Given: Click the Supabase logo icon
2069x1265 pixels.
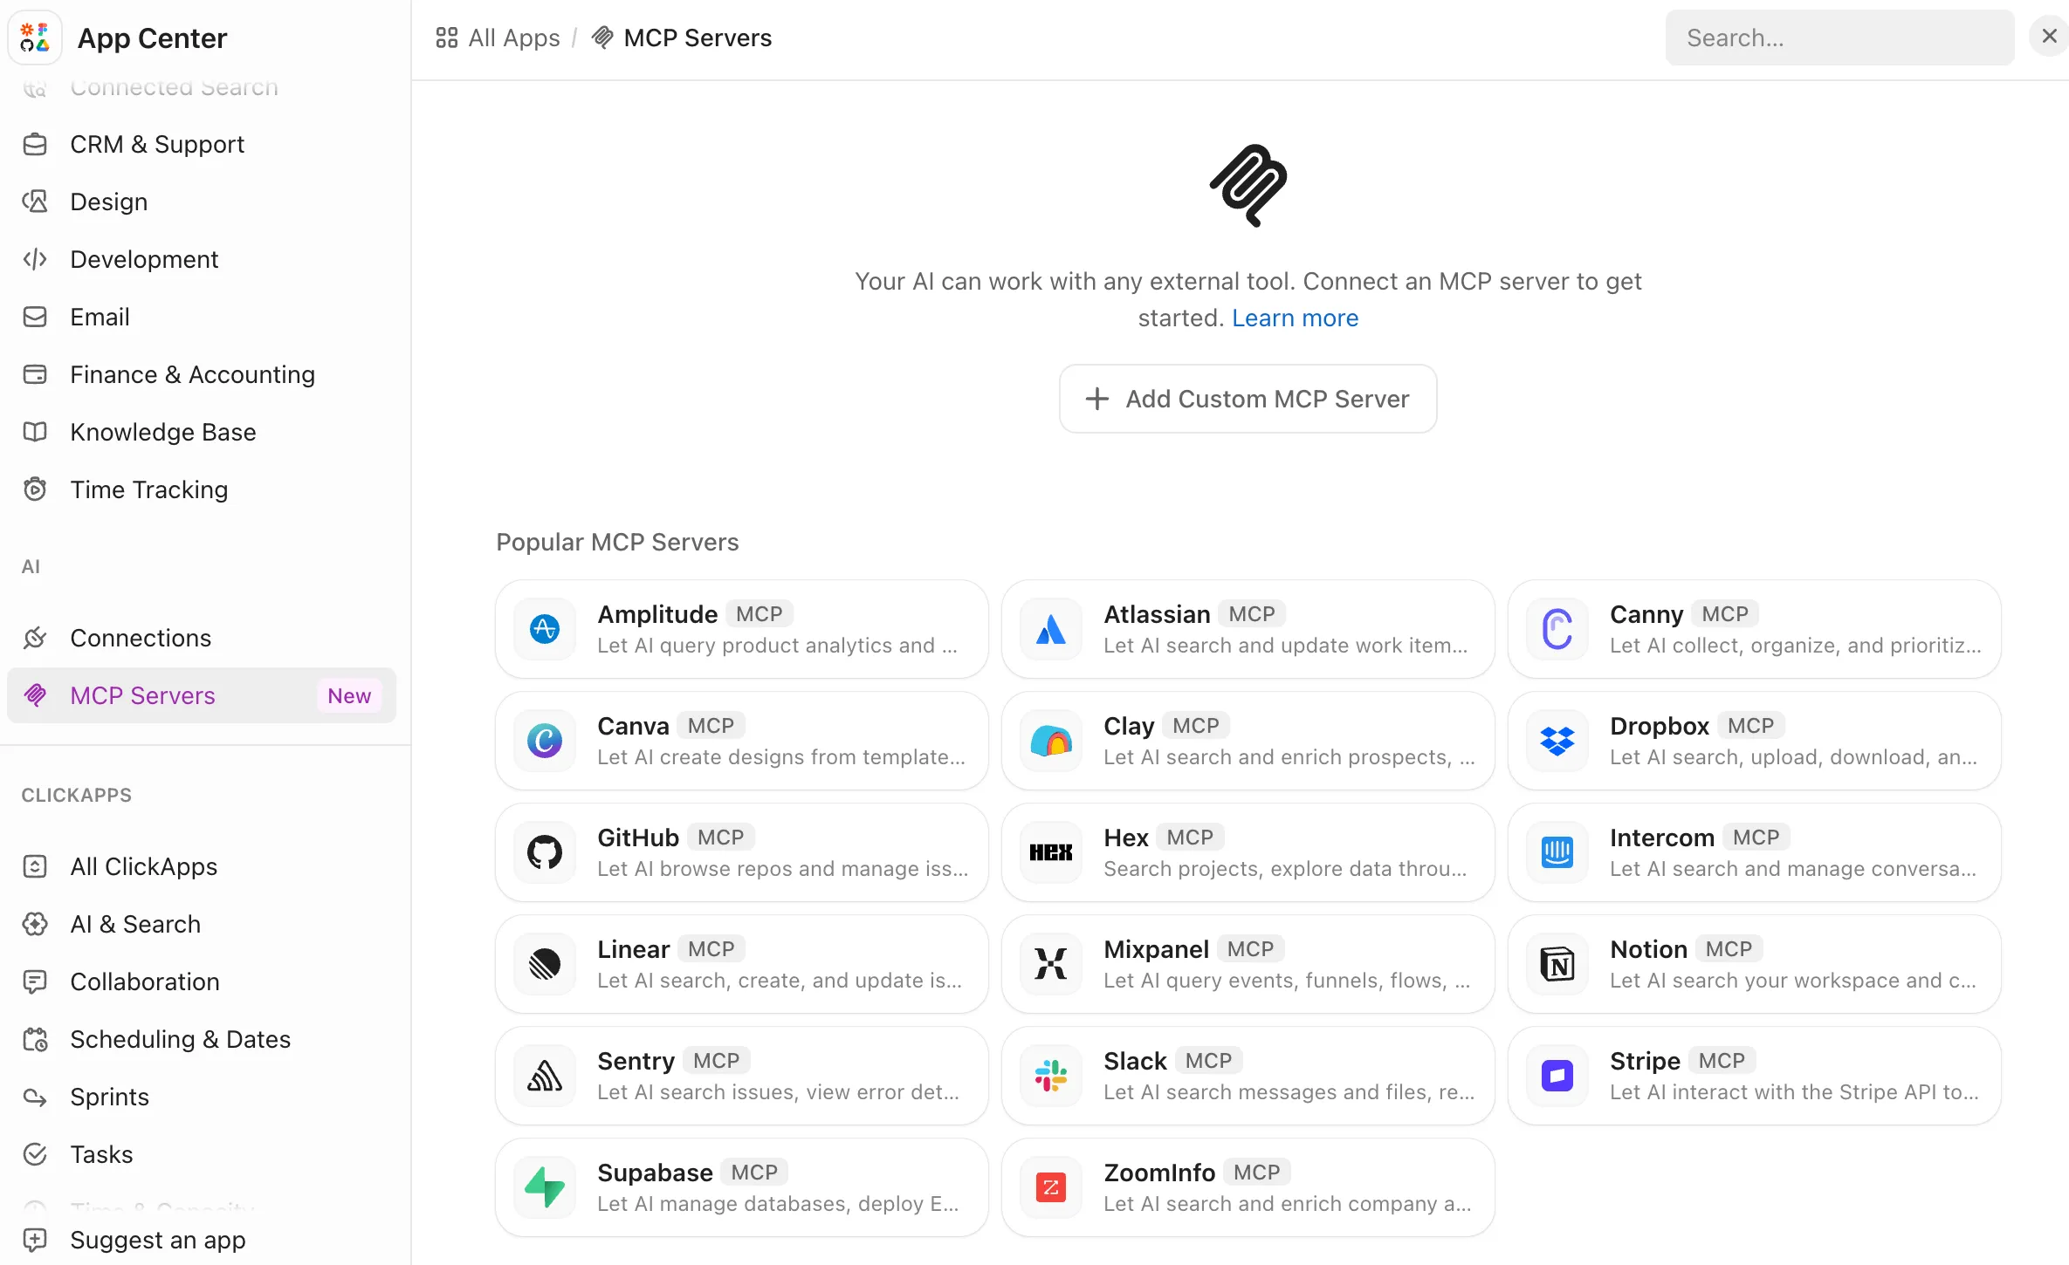Looking at the screenshot, I should pos(545,1187).
